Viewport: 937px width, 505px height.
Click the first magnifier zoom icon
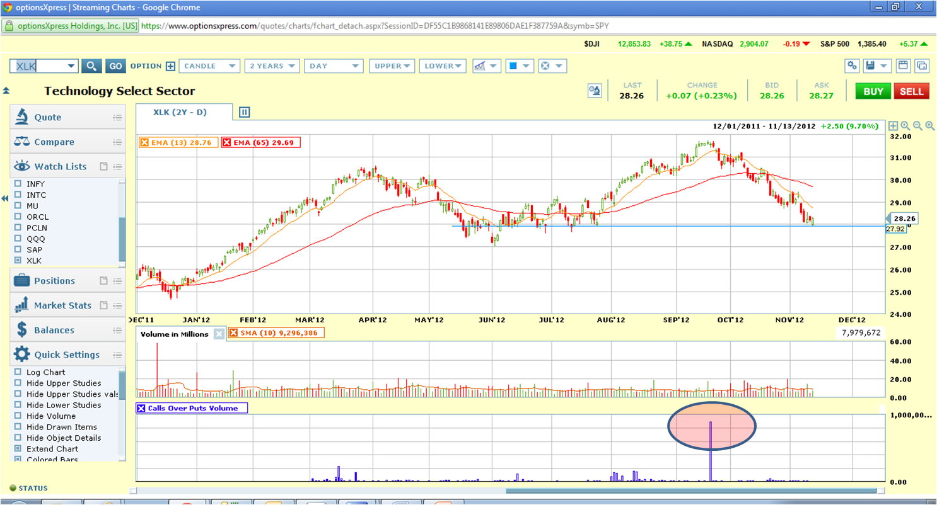click(x=905, y=126)
